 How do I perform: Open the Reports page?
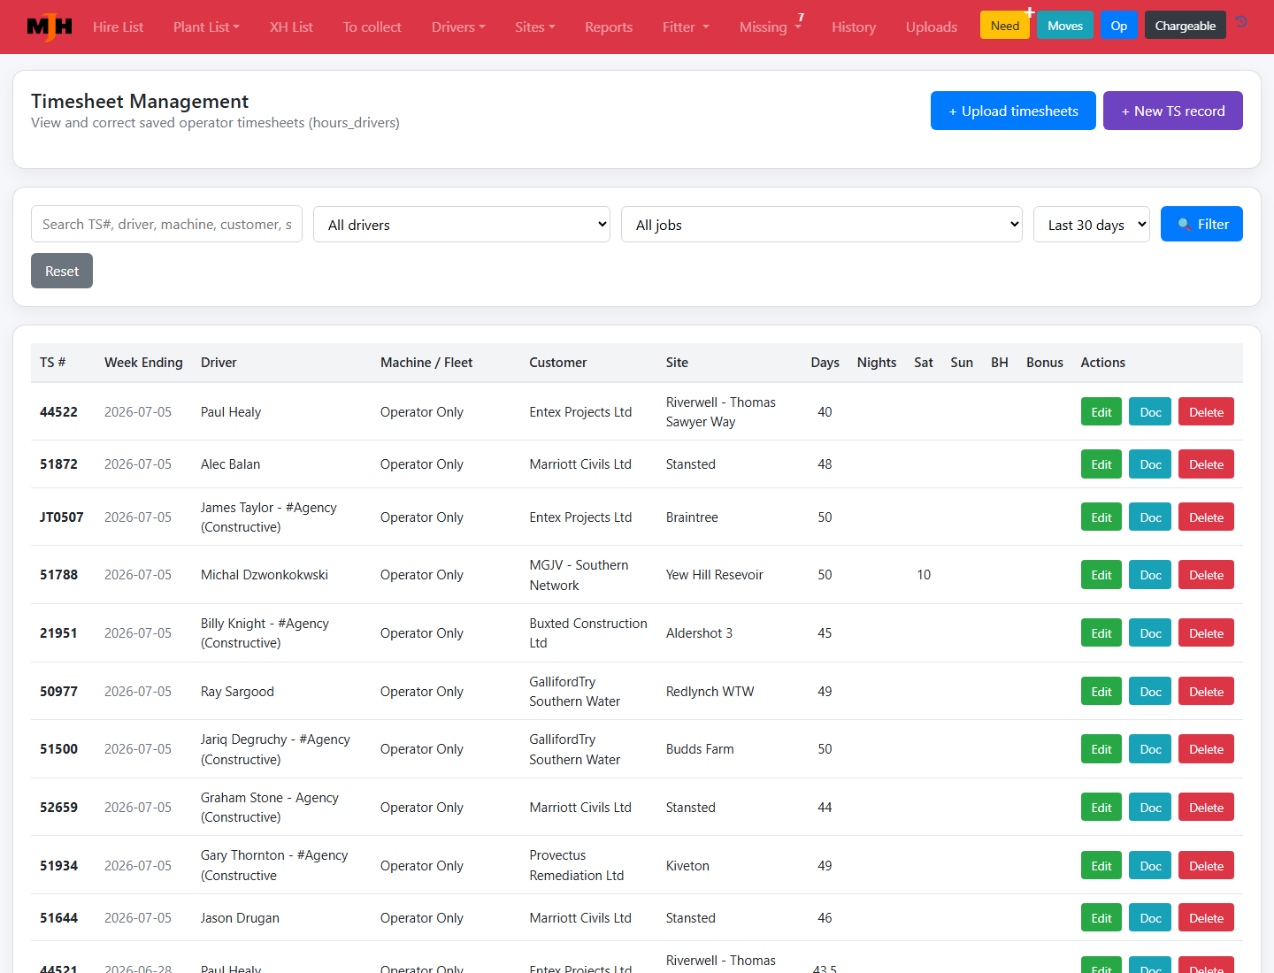point(609,27)
